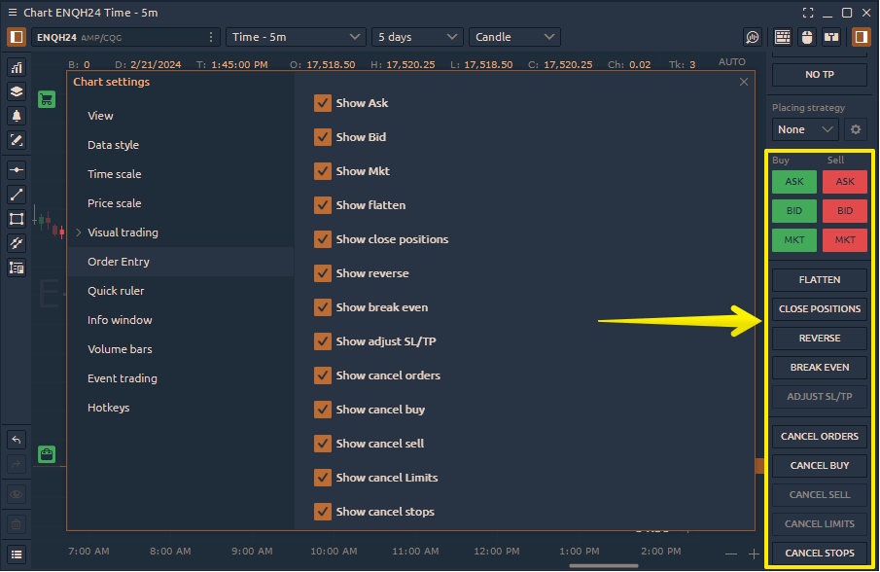Click the gear icon beside Placing strategy
Image resolution: width=880 pixels, height=572 pixels.
(856, 129)
